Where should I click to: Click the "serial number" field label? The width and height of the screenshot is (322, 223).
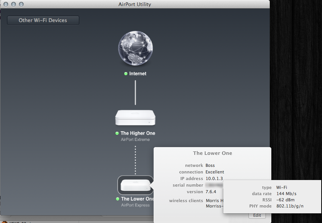tap(188, 185)
